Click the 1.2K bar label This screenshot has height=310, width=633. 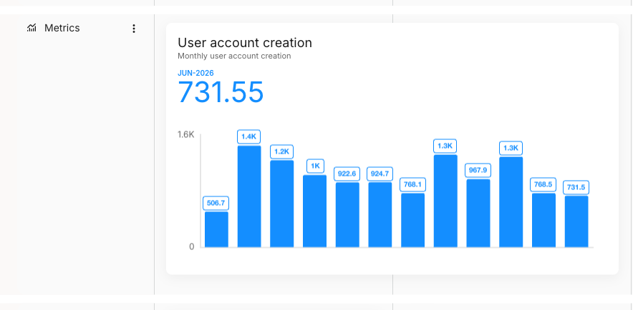pos(282,151)
